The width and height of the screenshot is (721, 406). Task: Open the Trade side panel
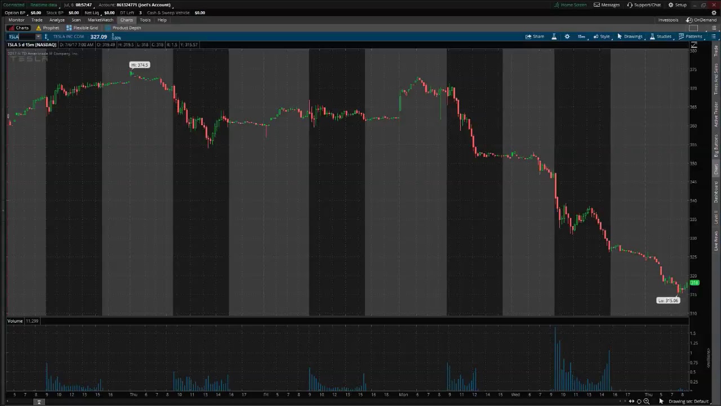click(716, 51)
